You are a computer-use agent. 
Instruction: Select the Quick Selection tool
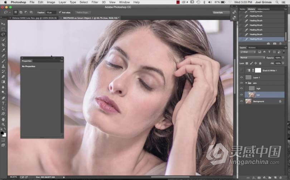[x=3, y=40]
